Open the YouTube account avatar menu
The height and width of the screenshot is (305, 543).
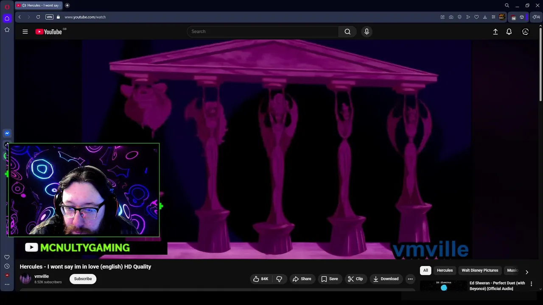525,31
